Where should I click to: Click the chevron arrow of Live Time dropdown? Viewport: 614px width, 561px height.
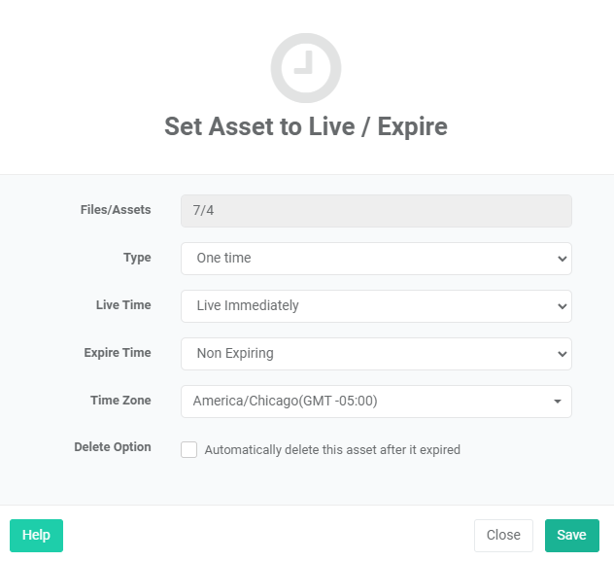(563, 306)
